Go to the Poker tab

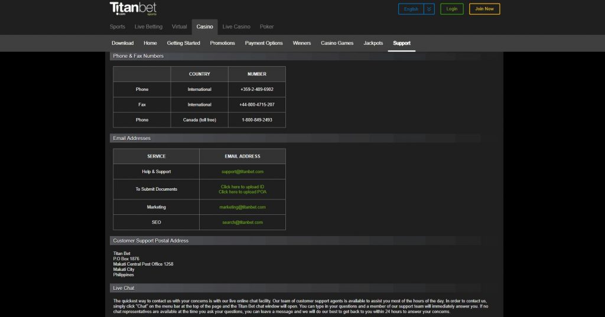[266, 27]
